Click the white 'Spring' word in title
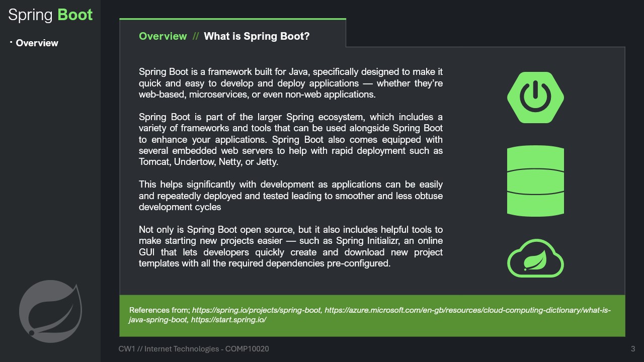 (31, 15)
